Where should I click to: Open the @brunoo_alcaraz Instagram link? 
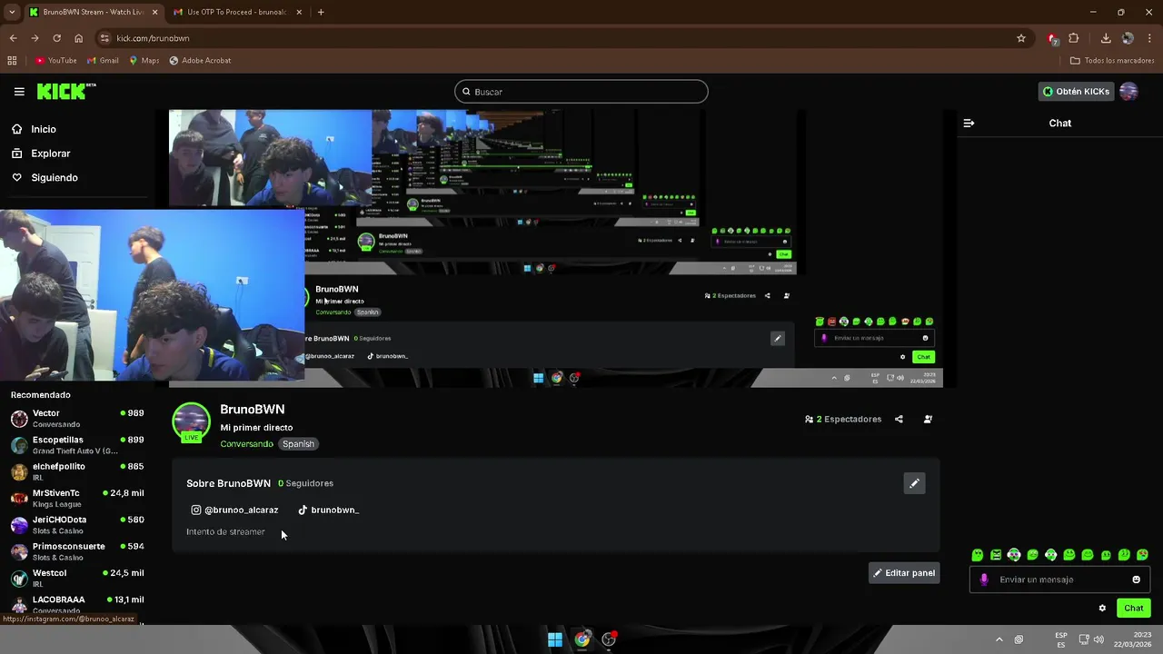pyautogui.click(x=234, y=510)
